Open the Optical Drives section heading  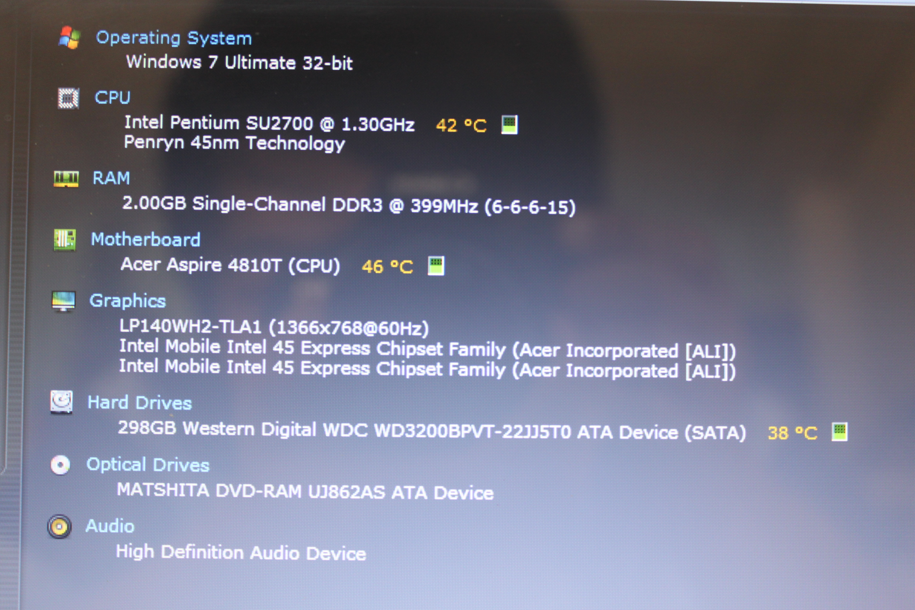tap(148, 465)
